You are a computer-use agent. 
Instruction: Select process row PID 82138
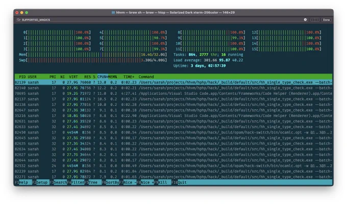click(173, 105)
